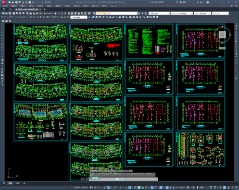239x190 pixels.
Task: Switch to the Start file tab
Action: 10,9
